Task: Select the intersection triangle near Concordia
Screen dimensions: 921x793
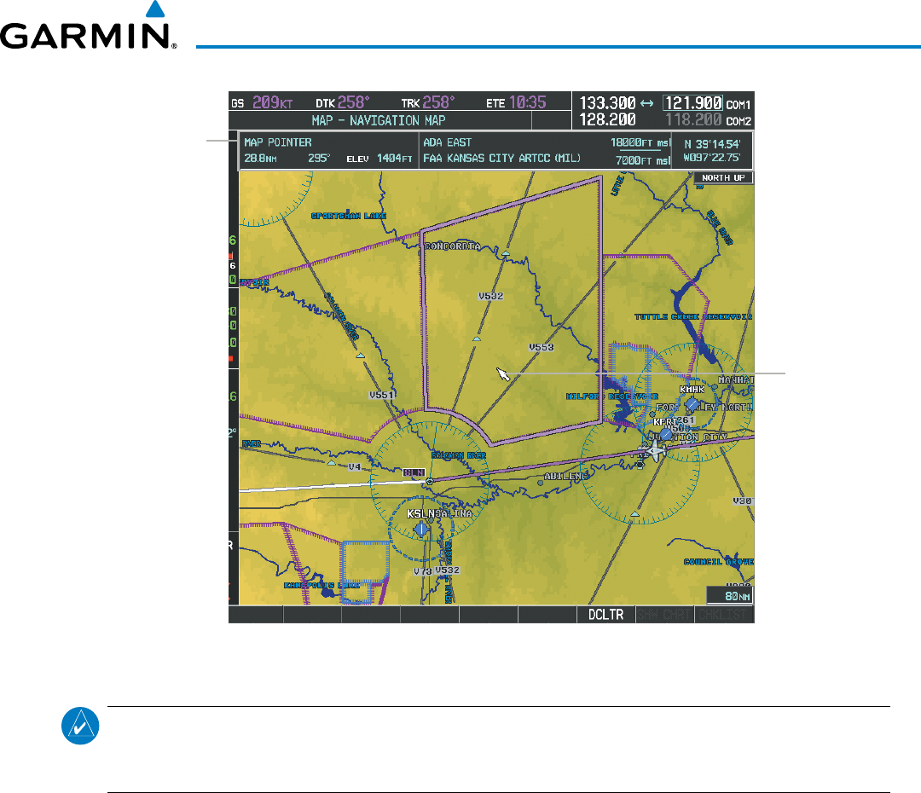Action: coord(506,253)
